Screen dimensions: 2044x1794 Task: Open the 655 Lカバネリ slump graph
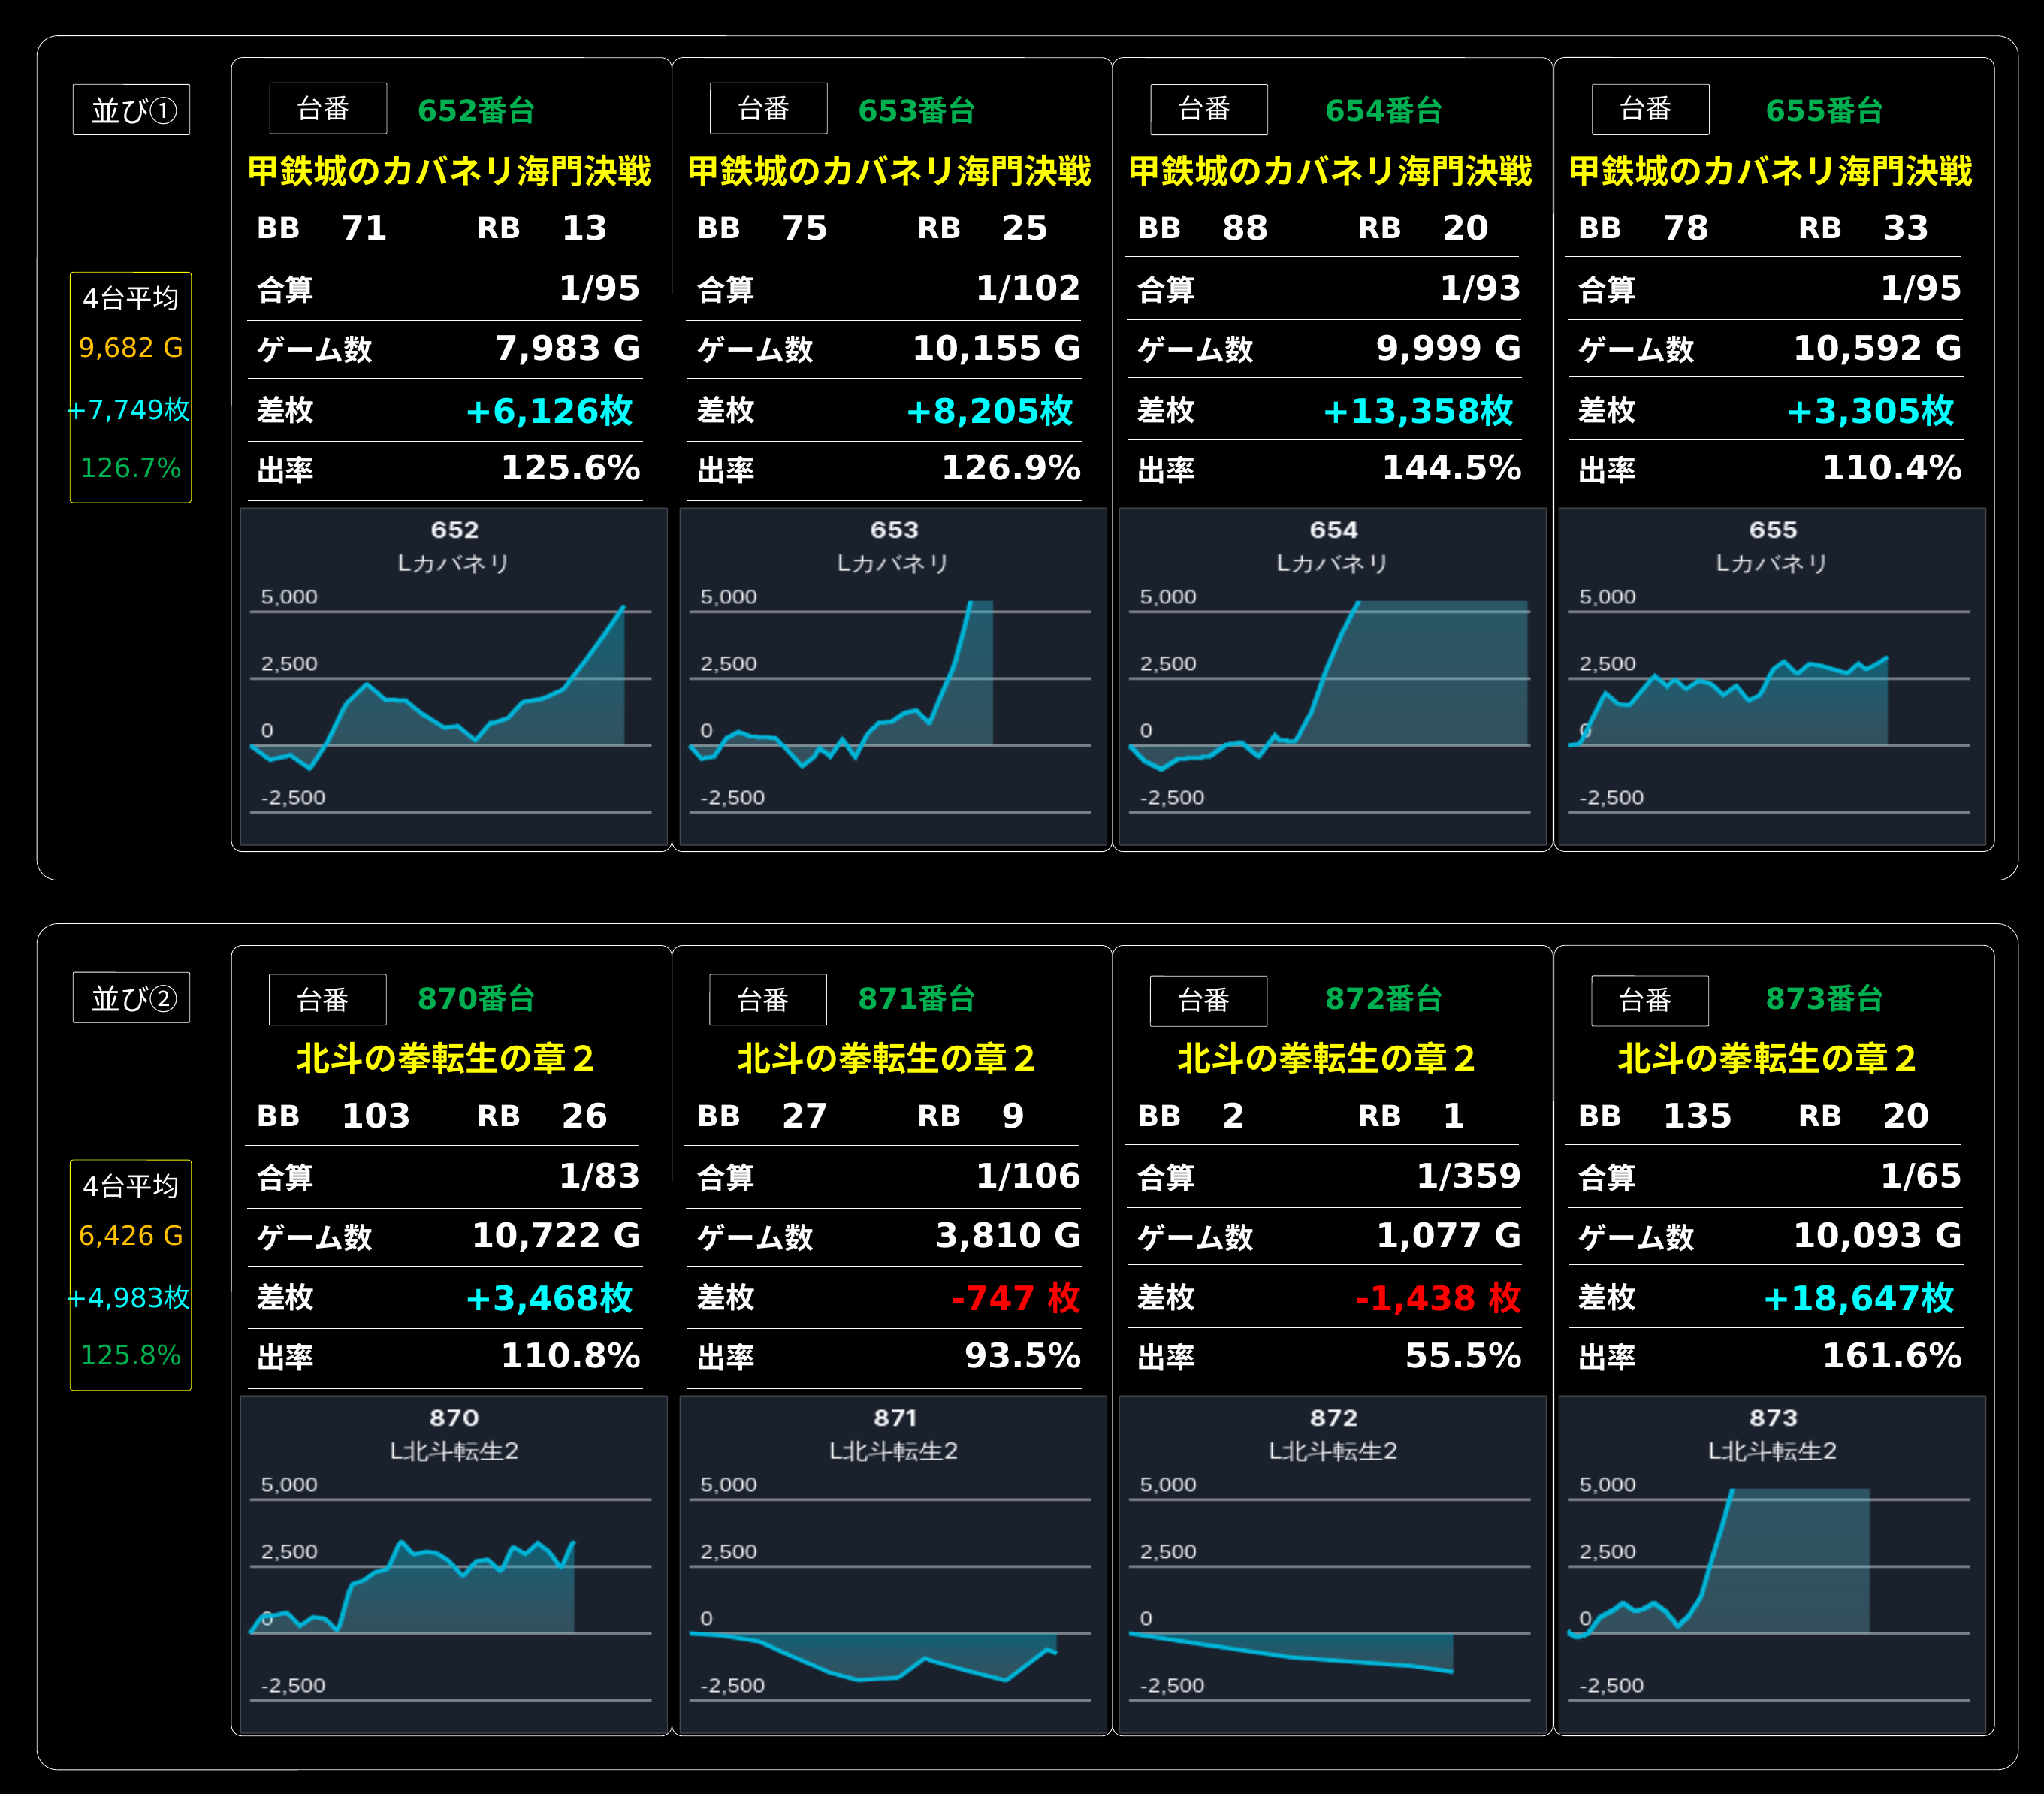(1772, 677)
